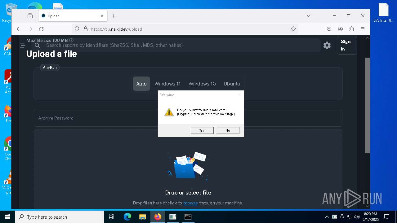Close the Warning dialog with the X

pos(239,95)
